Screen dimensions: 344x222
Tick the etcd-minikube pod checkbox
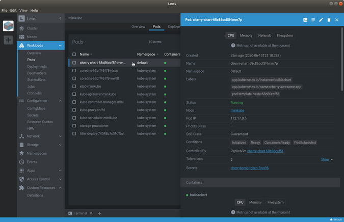coord(74,87)
